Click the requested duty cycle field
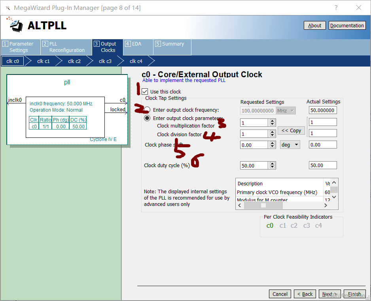 point(254,166)
